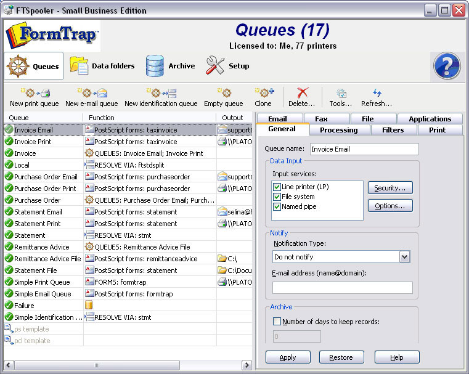
Task: Go to the Archive section
Action: coord(170,67)
